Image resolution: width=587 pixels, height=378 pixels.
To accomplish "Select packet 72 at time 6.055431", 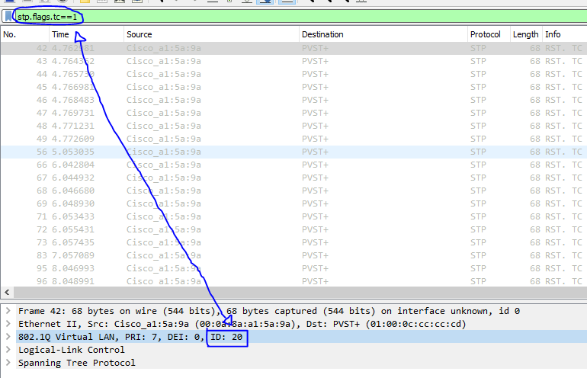I will tap(293, 229).
